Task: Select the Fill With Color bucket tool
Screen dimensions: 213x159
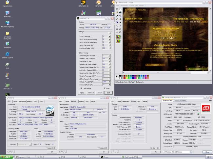Action: click(x=120, y=12)
